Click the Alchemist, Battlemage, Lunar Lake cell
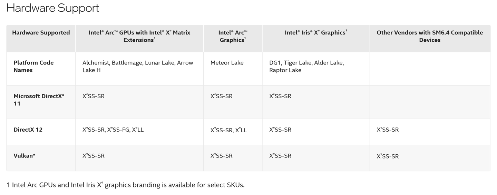Screen dimensions: 497x195 [x=138, y=66]
